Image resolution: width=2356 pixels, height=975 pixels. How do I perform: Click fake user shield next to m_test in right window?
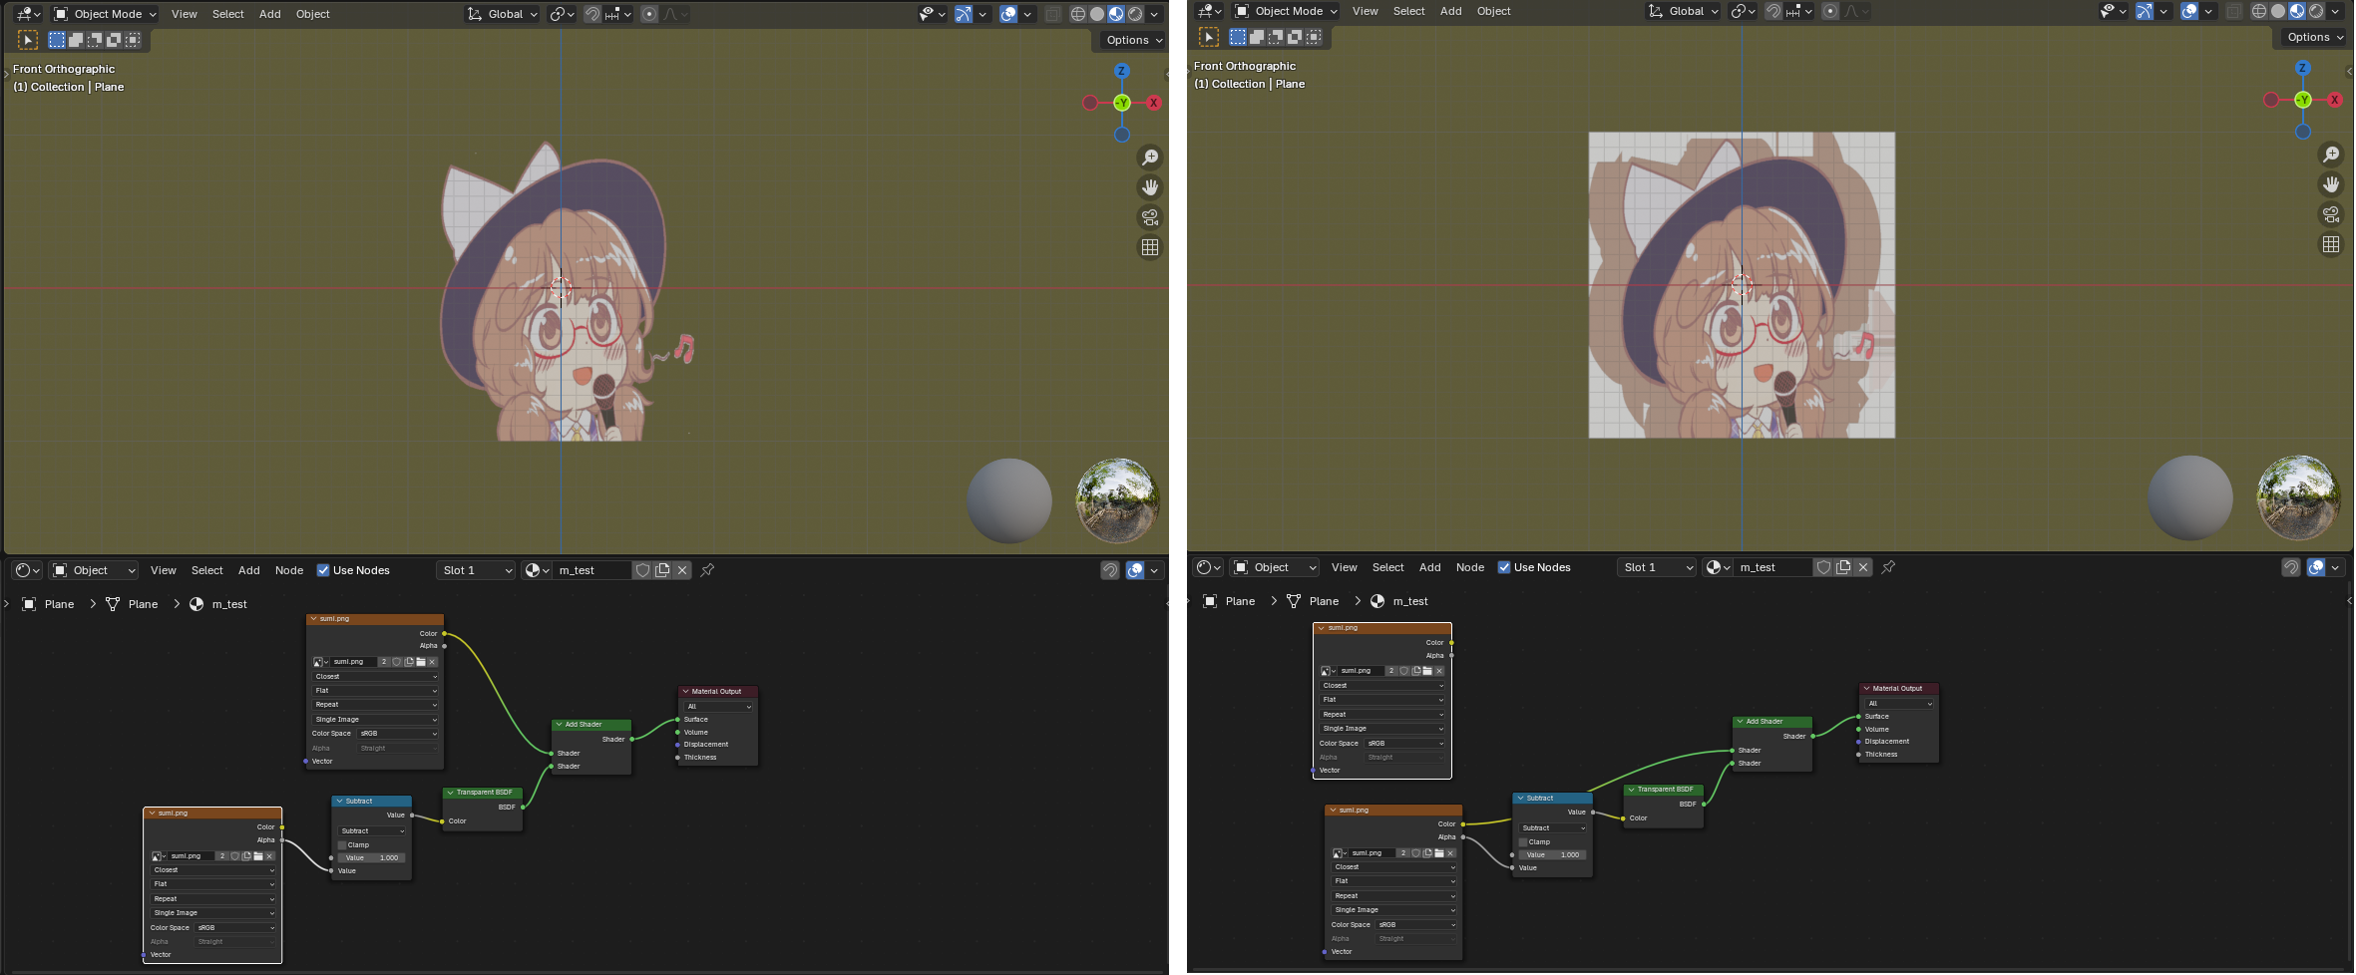(x=1823, y=567)
